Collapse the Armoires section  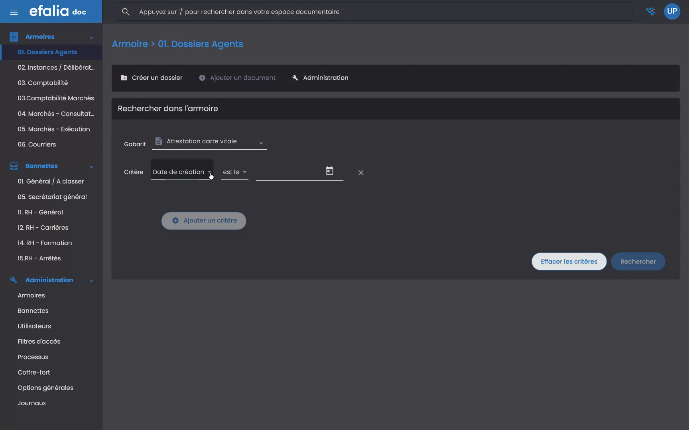tap(91, 37)
